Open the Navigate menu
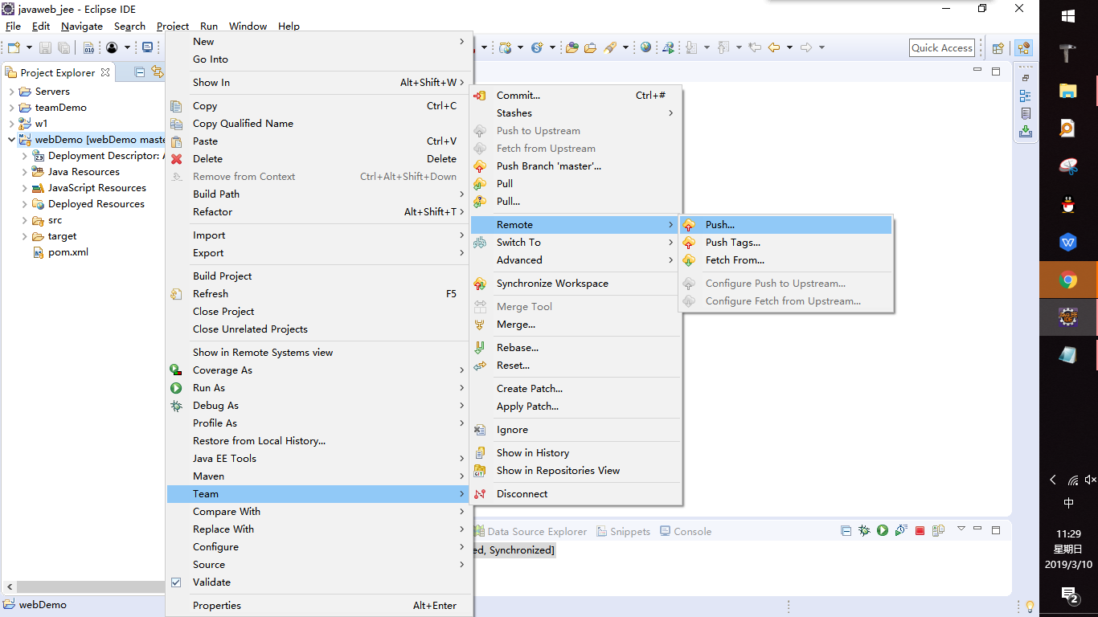The image size is (1098, 617). click(82, 26)
